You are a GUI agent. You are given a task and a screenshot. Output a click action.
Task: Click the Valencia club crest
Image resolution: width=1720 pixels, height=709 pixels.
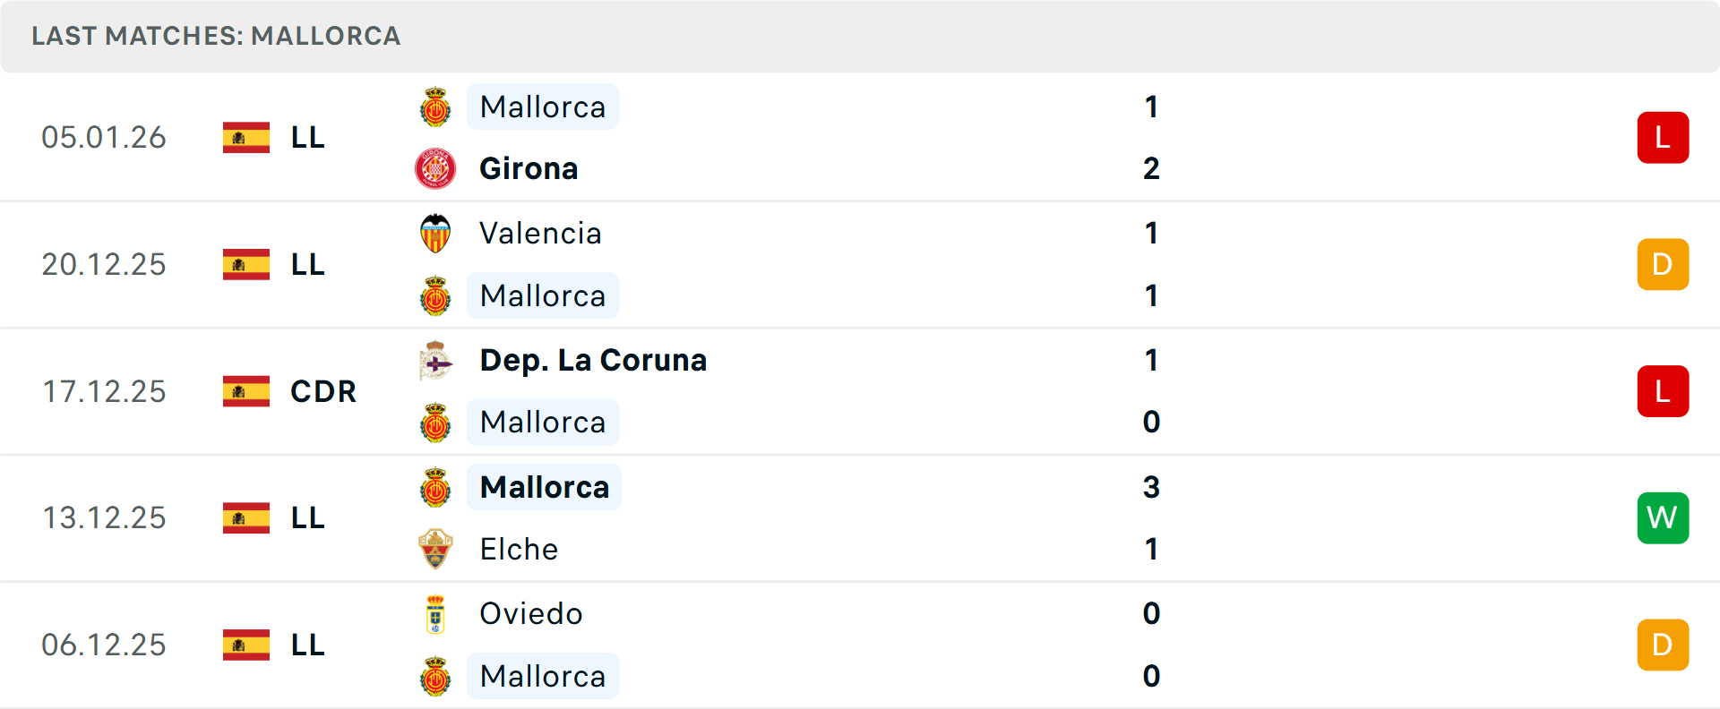point(435,234)
